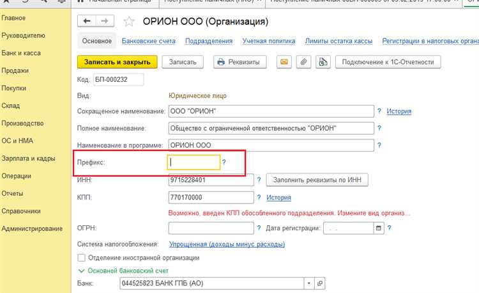Screen dimensions: 479x293
Task: Click the ИНН input field
Action: [x=211, y=180]
